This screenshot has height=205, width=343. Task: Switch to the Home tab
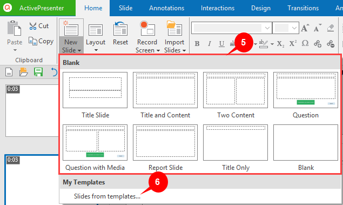pyautogui.click(x=93, y=8)
